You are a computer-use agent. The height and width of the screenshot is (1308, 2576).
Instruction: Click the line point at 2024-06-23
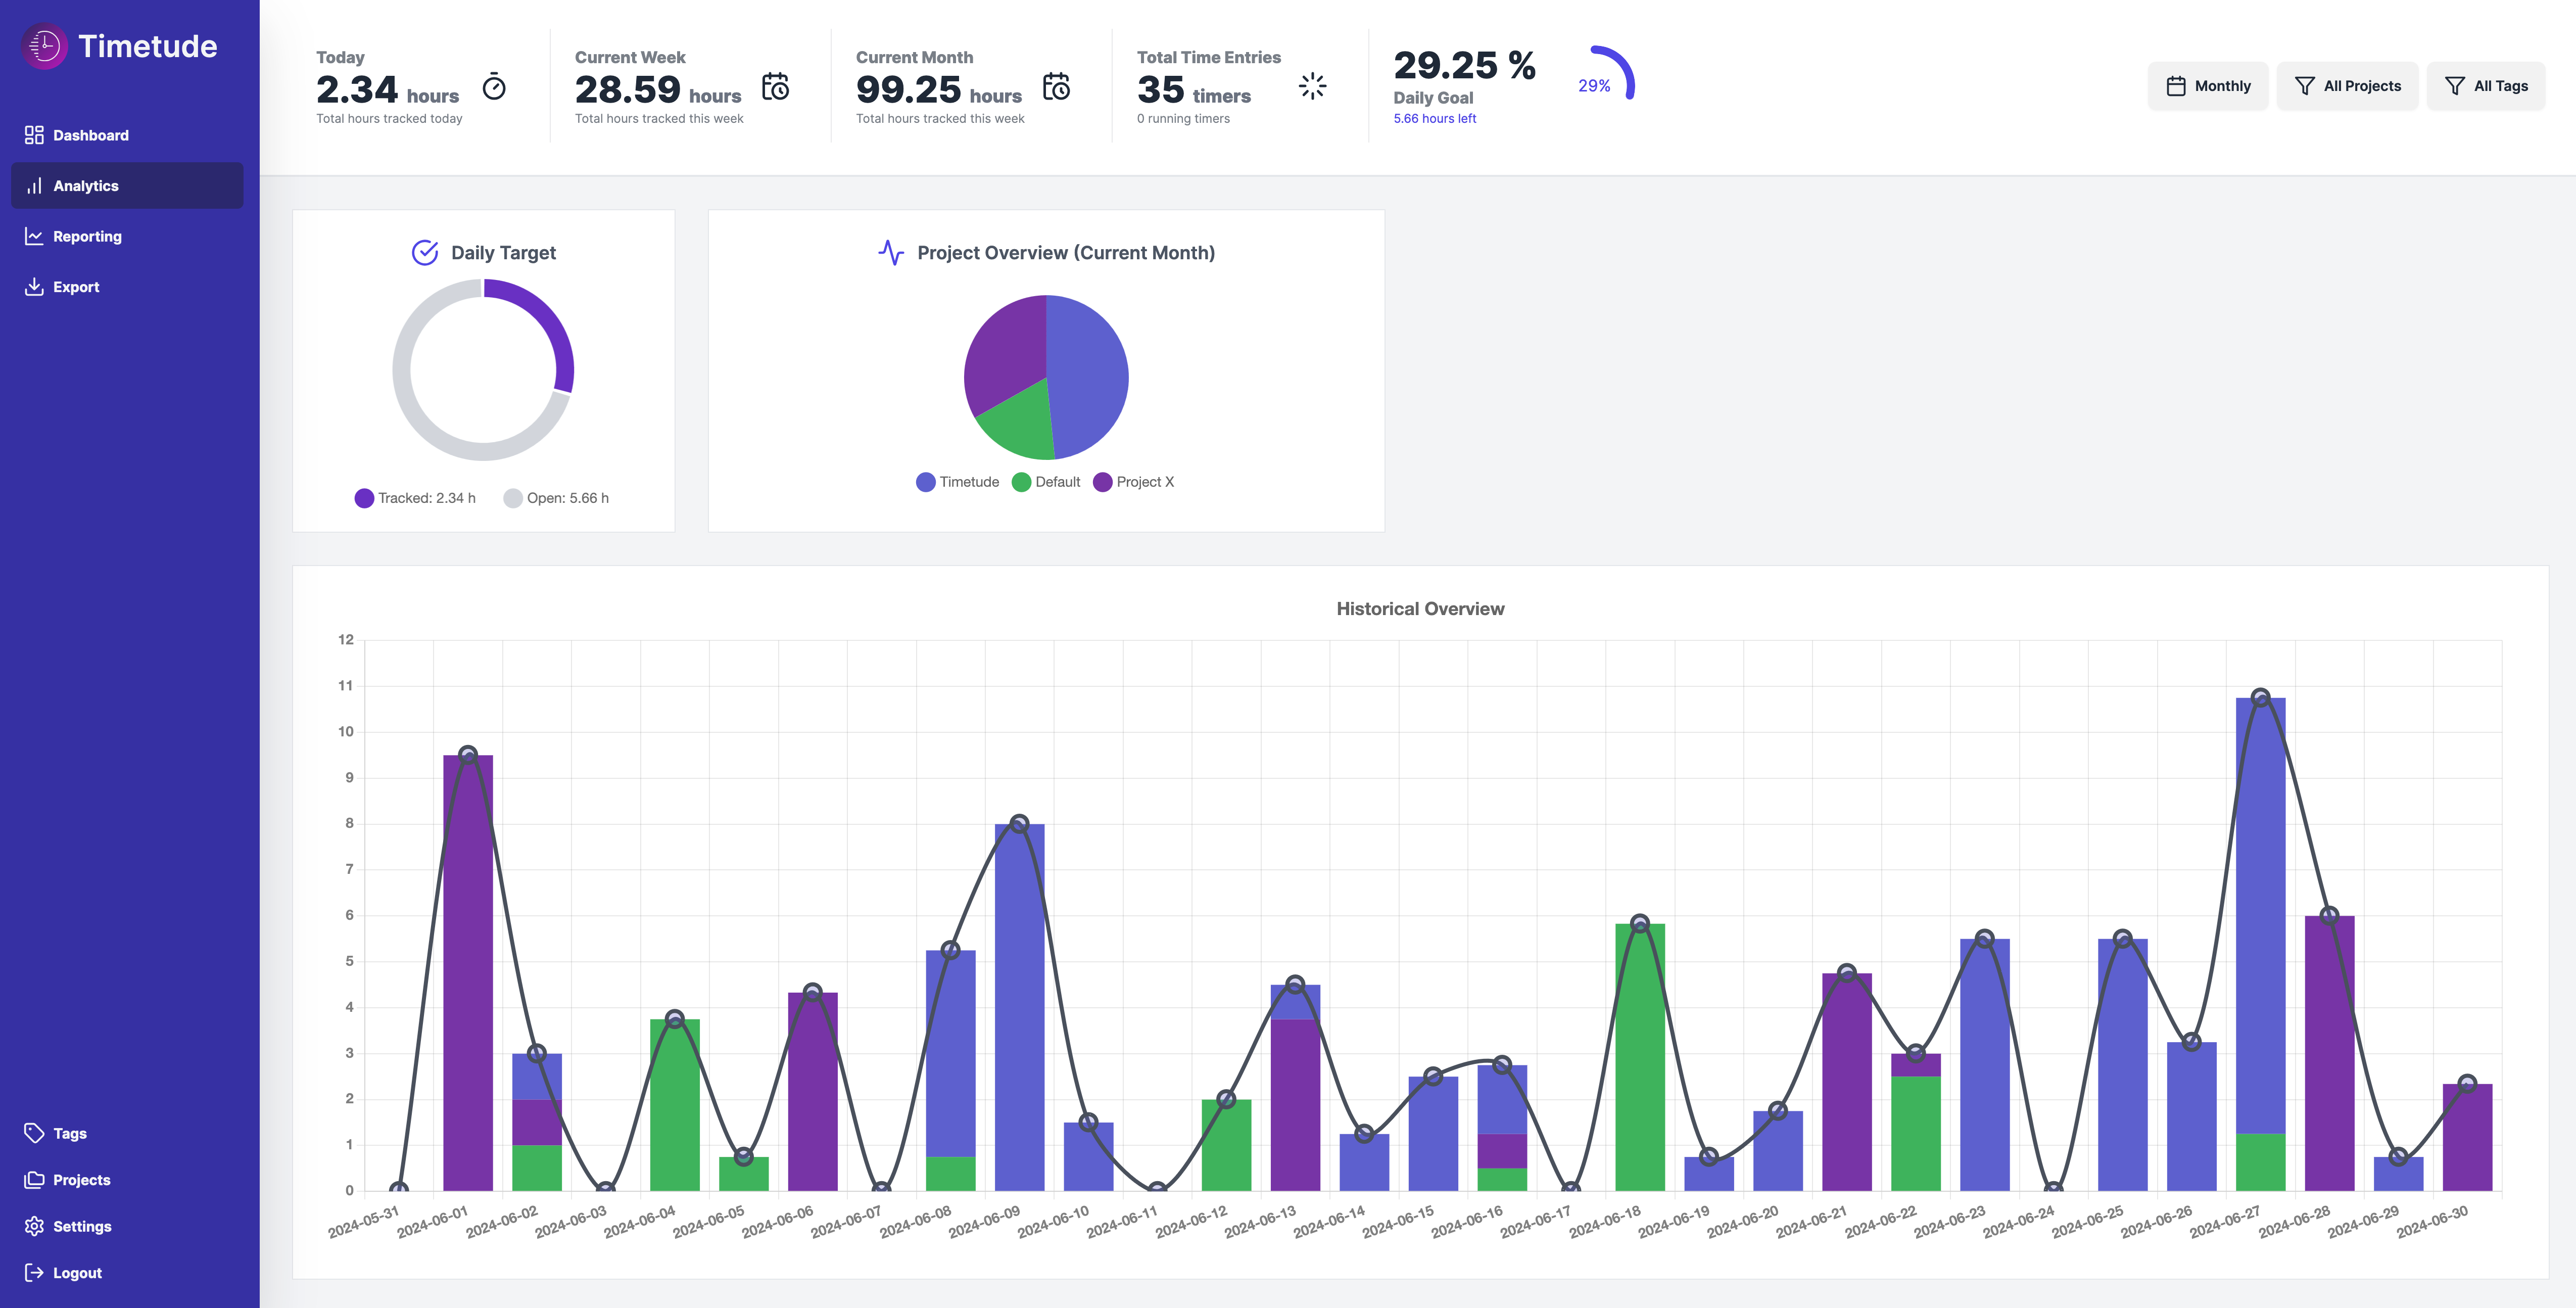(x=1985, y=938)
